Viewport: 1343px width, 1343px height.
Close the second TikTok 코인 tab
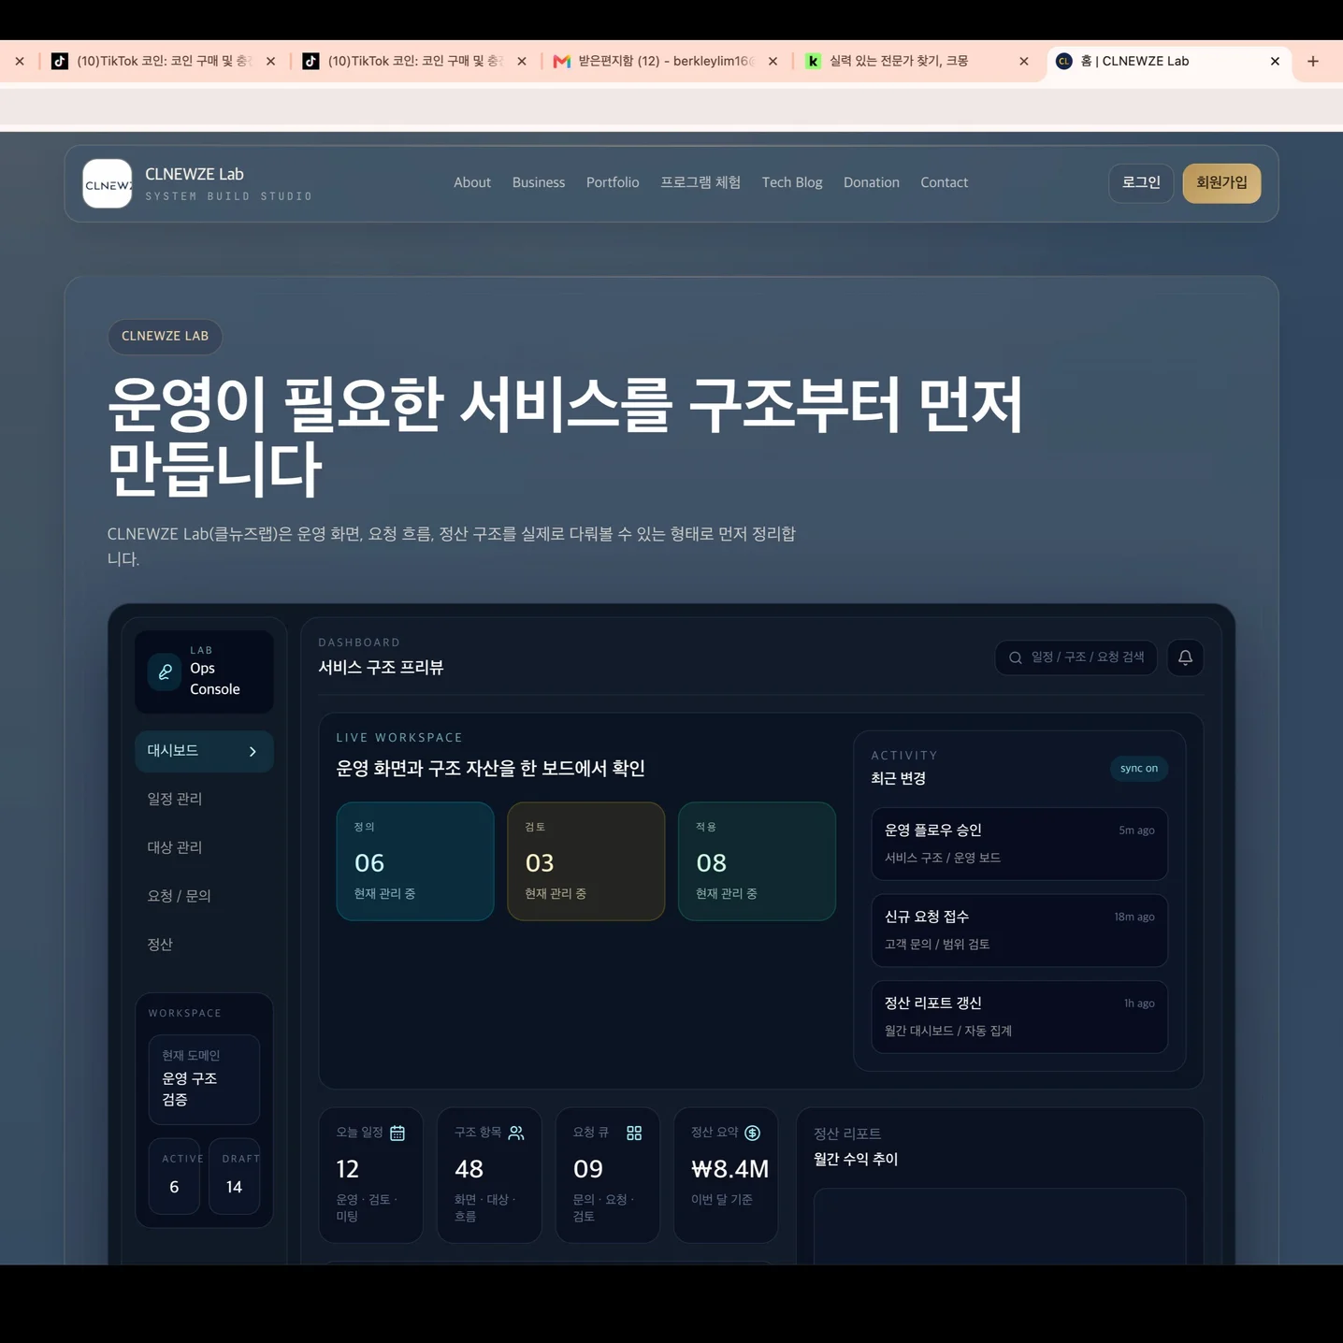pyautogui.click(x=522, y=61)
